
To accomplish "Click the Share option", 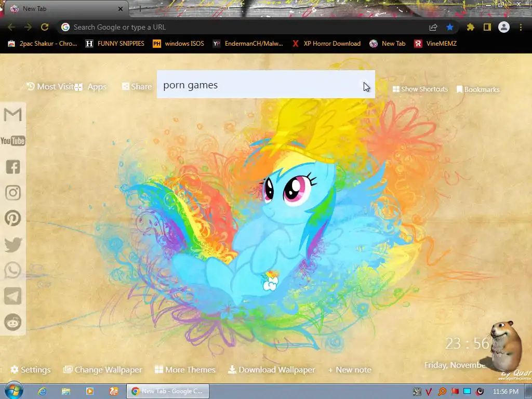I will pos(137,87).
